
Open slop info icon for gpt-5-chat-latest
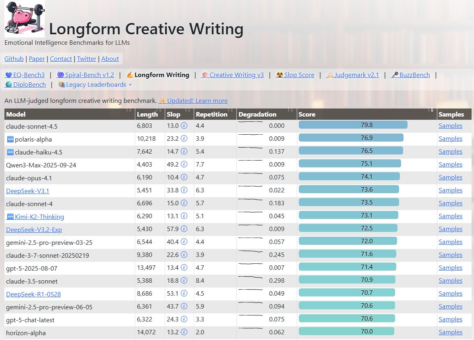(x=184, y=319)
